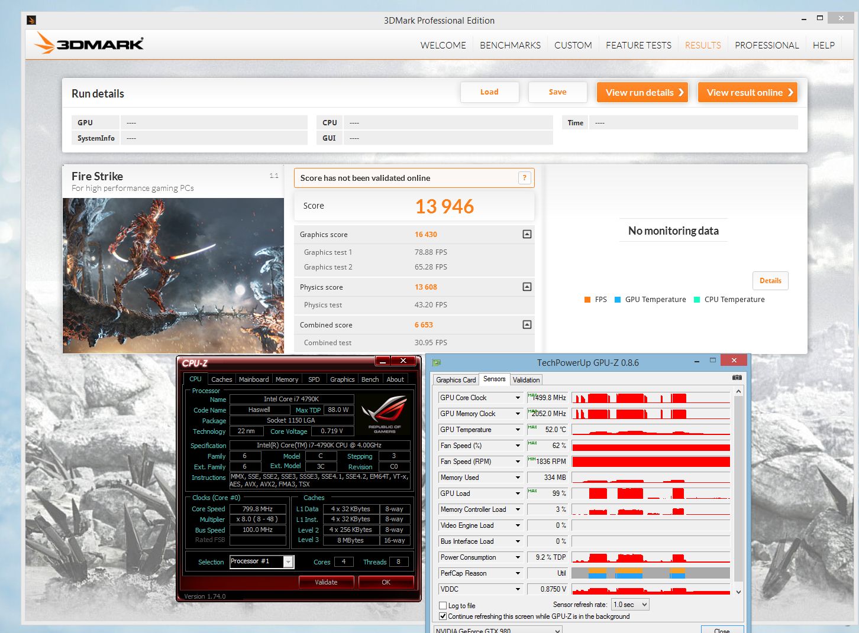Click the ROG logo in CPU-Z
Viewport: 859px width, 633px height.
pyautogui.click(x=385, y=415)
